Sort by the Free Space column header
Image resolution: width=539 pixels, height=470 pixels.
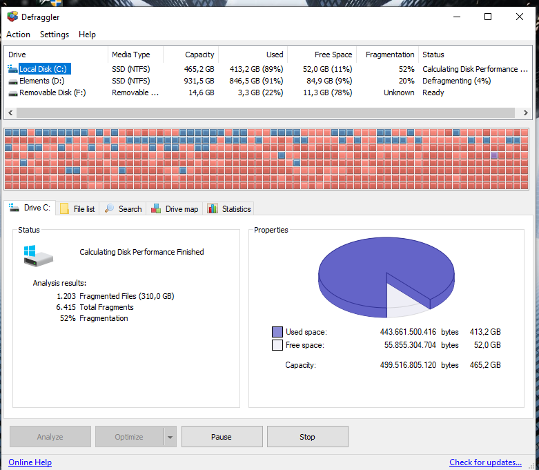[x=322, y=55]
